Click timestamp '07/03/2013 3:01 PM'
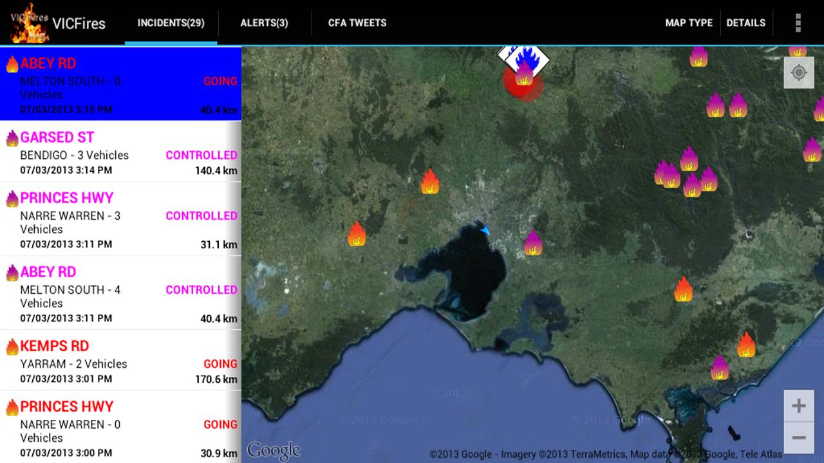824x463 pixels. pos(66,379)
